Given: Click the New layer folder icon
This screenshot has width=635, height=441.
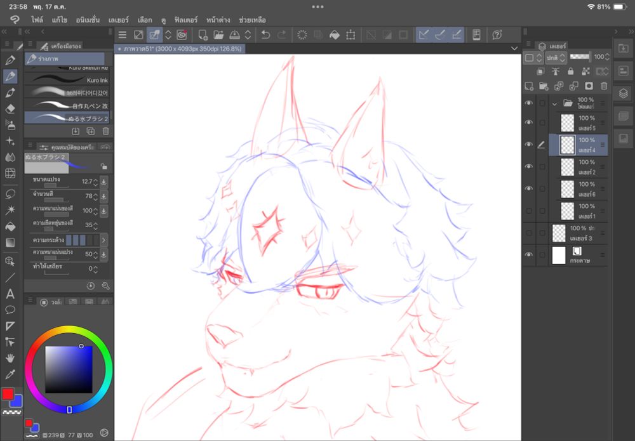Looking at the screenshot, I should click(x=544, y=86).
